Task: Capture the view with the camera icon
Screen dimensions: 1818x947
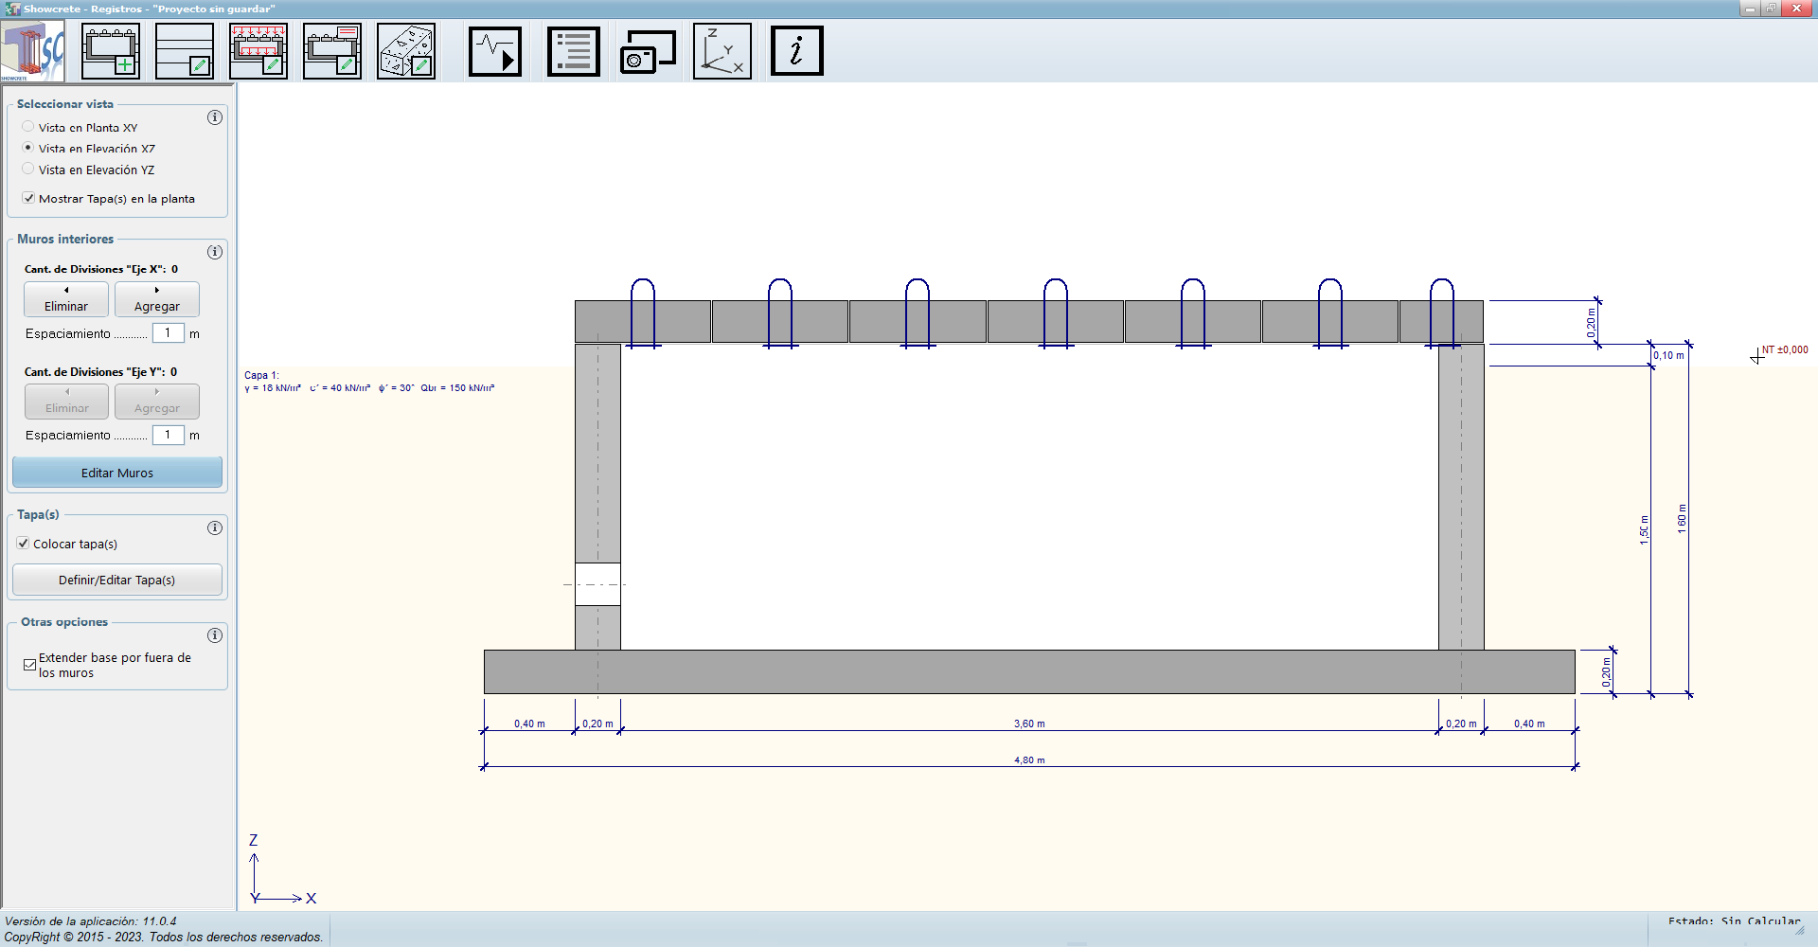Action: [x=648, y=51]
